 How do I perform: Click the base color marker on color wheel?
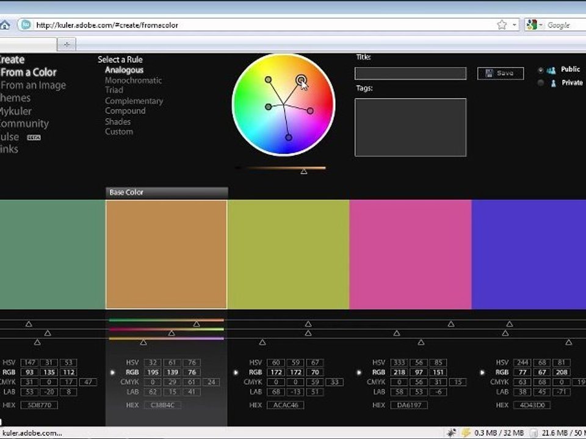point(301,80)
